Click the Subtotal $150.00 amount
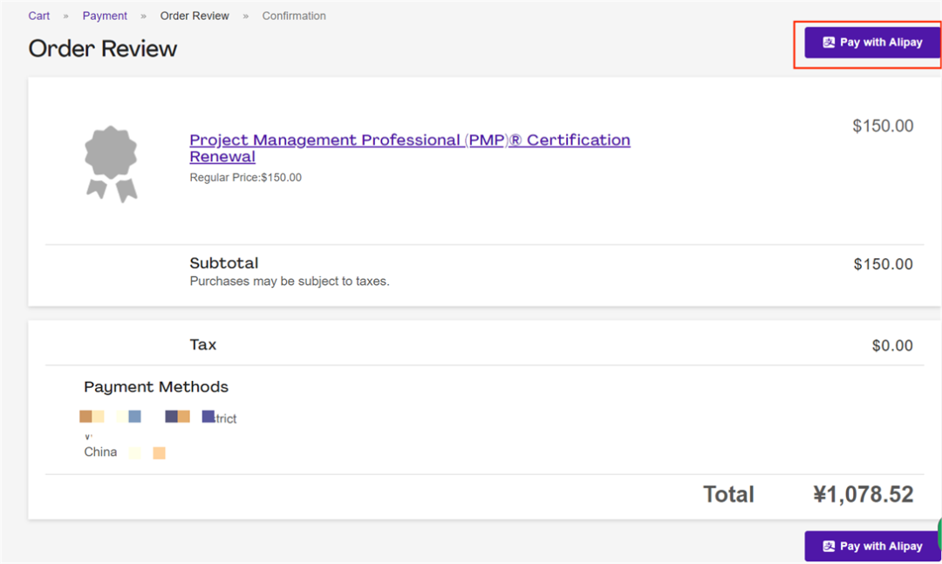Image resolution: width=942 pixels, height=564 pixels. point(883,263)
